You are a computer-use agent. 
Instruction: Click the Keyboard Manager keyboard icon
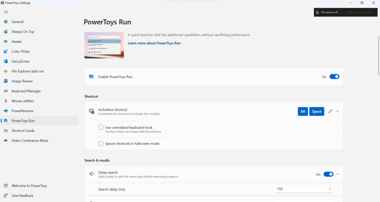pyautogui.click(x=6, y=91)
